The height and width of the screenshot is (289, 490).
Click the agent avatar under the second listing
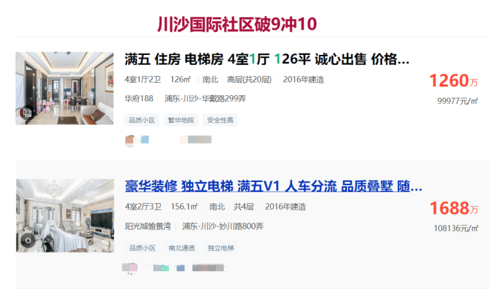coord(130,267)
